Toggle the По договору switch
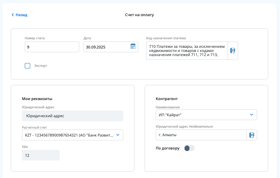 189,148
